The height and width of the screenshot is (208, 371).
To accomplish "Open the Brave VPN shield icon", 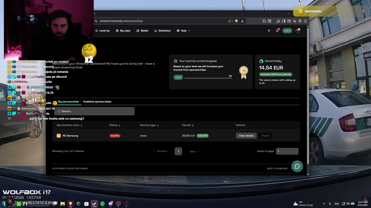I will [300, 21].
